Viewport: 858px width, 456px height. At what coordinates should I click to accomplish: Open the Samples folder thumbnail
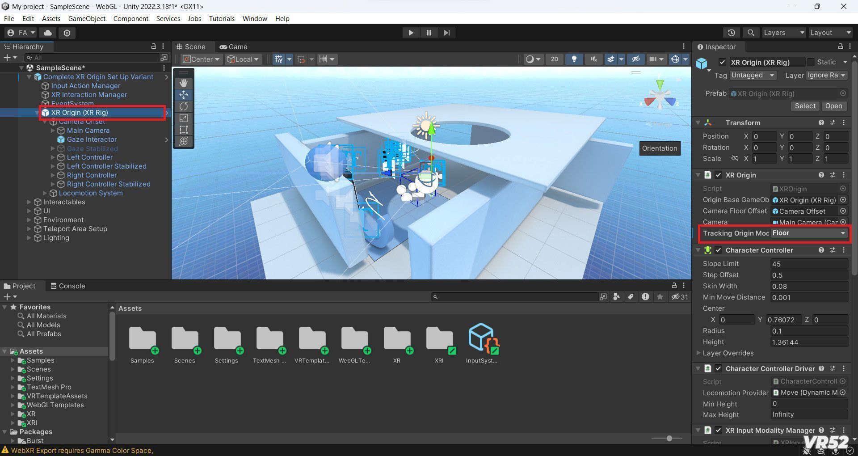[142, 344]
